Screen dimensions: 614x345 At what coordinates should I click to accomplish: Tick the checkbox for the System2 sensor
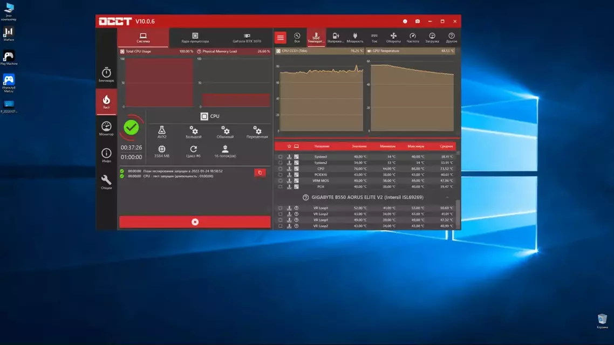[x=281, y=163]
